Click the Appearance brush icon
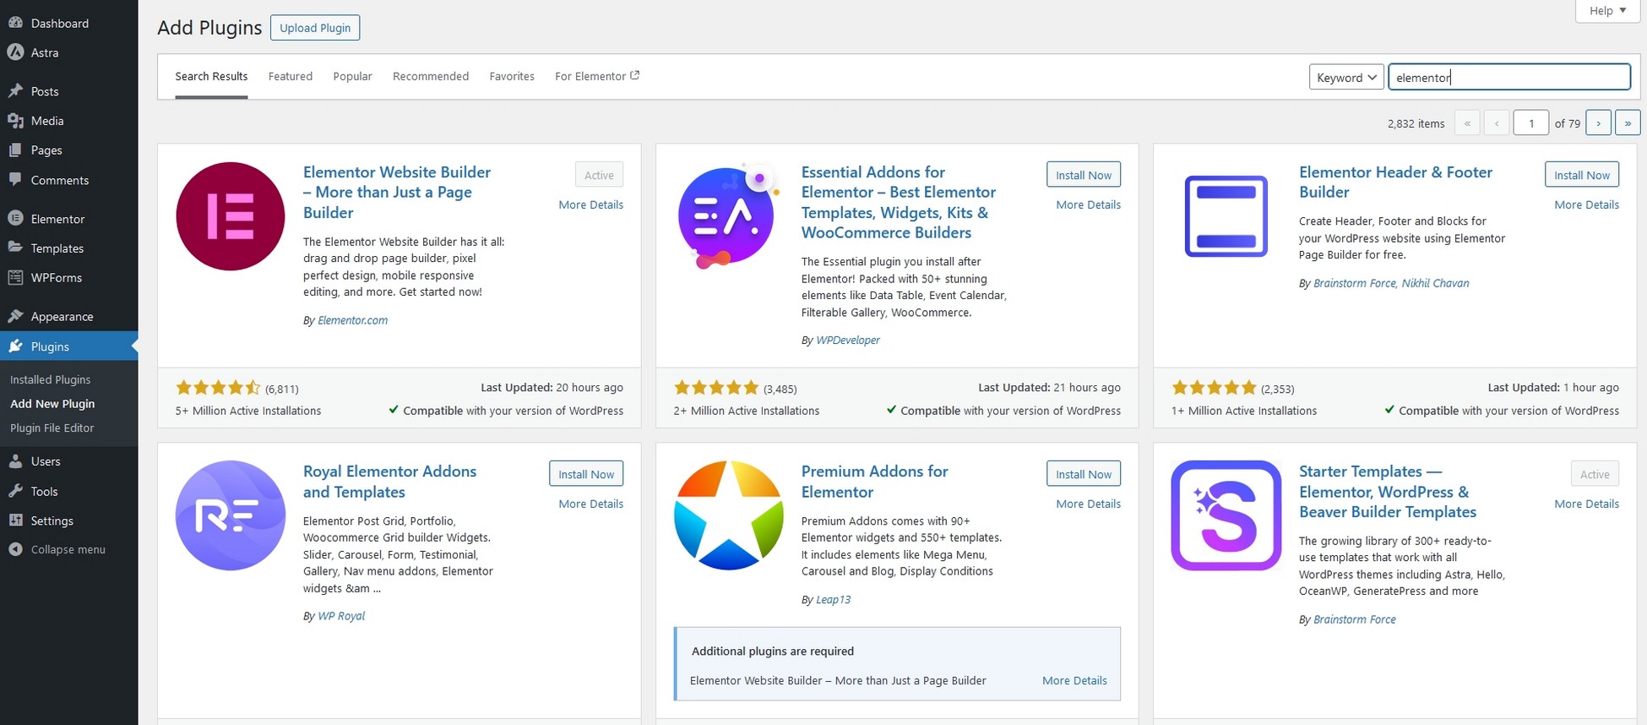 tap(15, 316)
